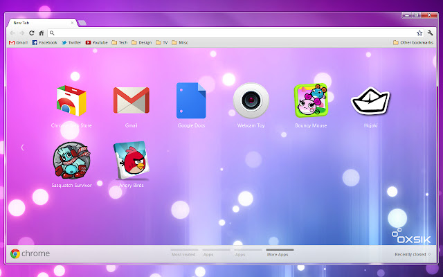
Task: Go to the home page
Action: click(42, 33)
